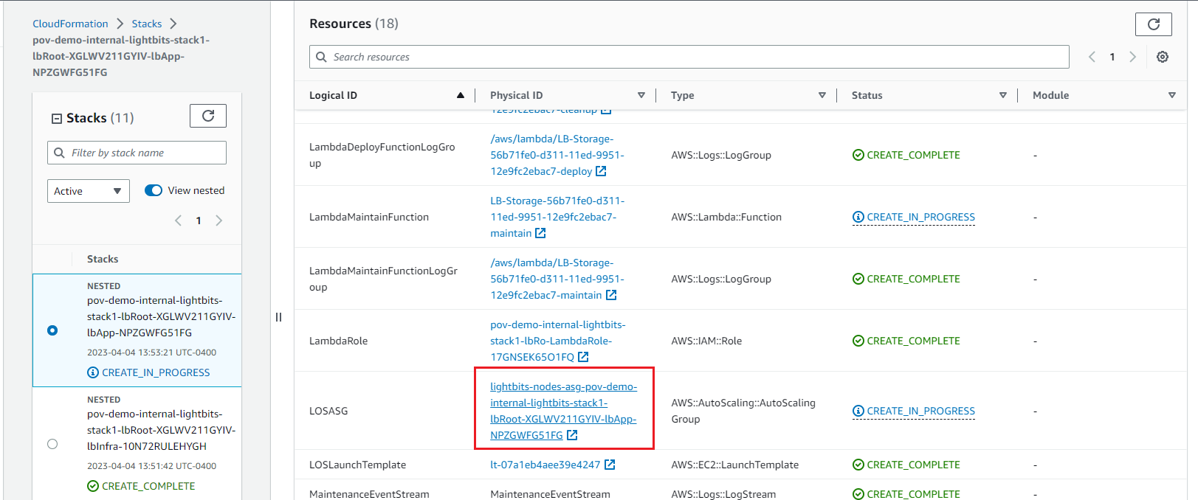Image resolution: width=1198 pixels, height=500 pixels.
Task: Click CREATE_COMPLETE status for LambdaRole
Action: click(x=906, y=341)
